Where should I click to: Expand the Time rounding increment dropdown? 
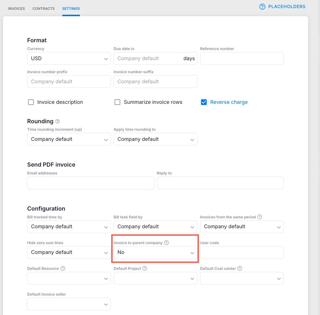click(x=69, y=139)
